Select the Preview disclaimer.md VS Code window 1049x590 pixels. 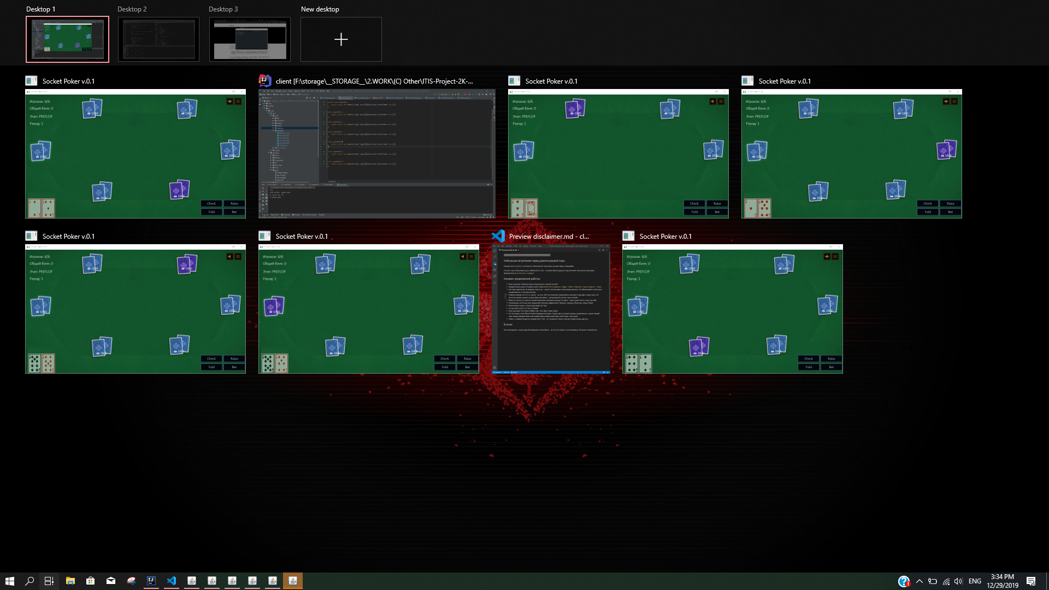coord(551,309)
